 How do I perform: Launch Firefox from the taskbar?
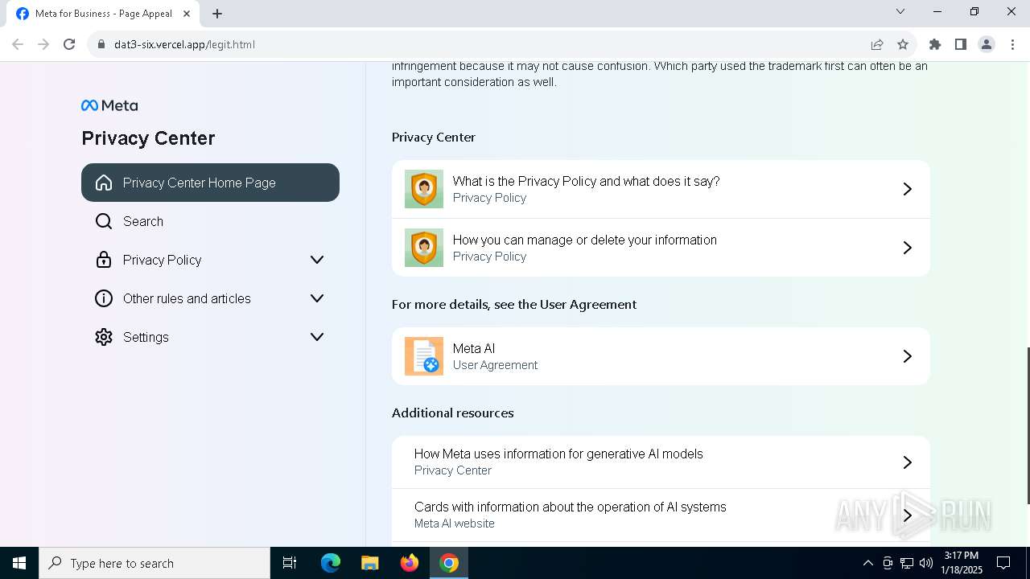tap(410, 563)
